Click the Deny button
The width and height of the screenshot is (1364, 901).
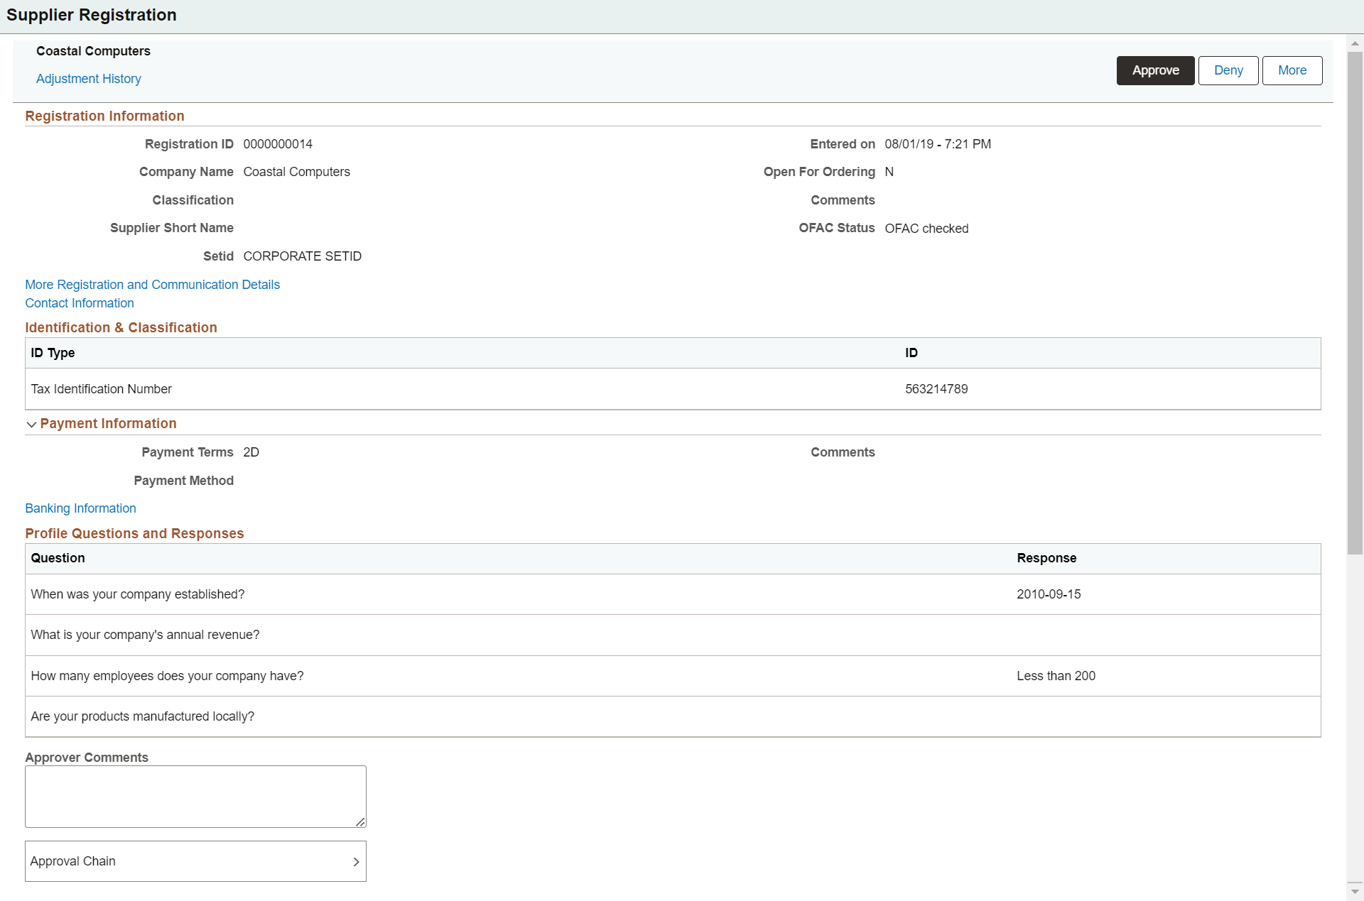point(1227,70)
